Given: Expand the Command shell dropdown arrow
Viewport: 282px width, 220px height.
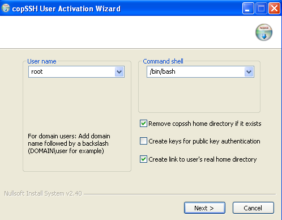Looking at the screenshot, I should (249, 71).
